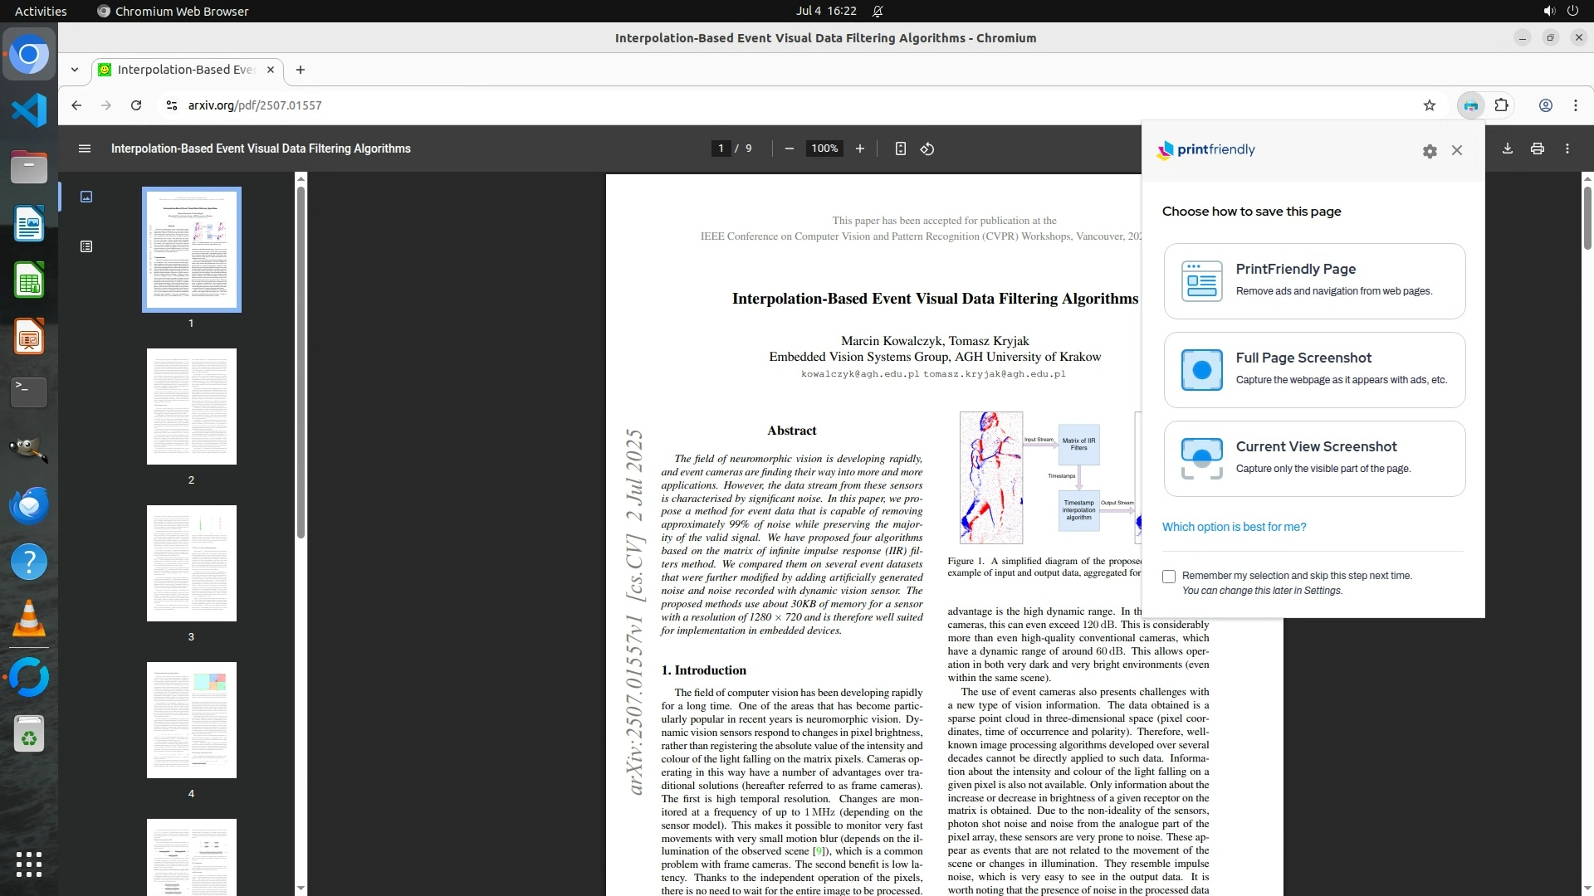Open 'Which option is best for me?' link
Image resolution: width=1594 pixels, height=896 pixels.
pos(1234,527)
